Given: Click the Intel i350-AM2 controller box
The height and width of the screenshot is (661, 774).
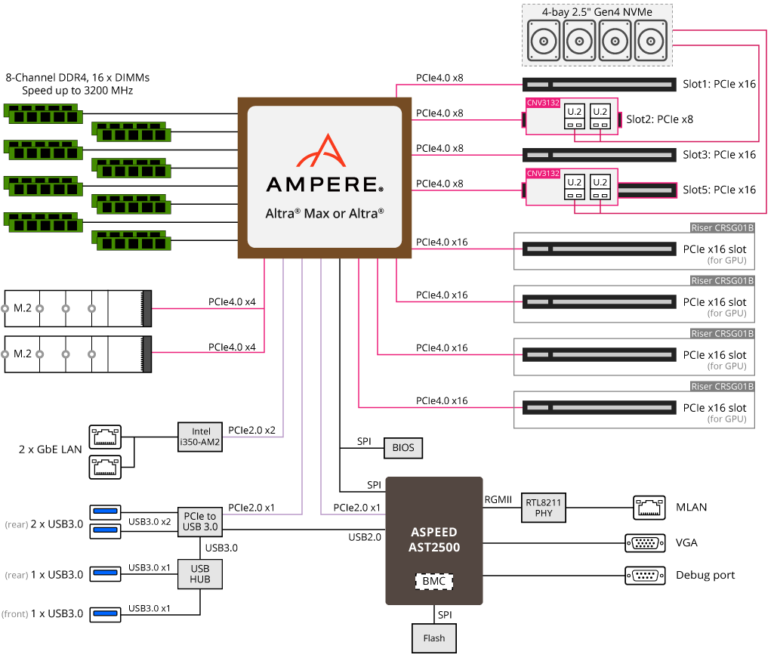Looking at the screenshot, I should click(x=200, y=437).
